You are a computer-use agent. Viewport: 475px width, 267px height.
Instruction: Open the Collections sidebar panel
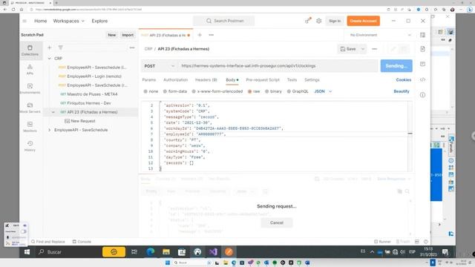coord(30,50)
